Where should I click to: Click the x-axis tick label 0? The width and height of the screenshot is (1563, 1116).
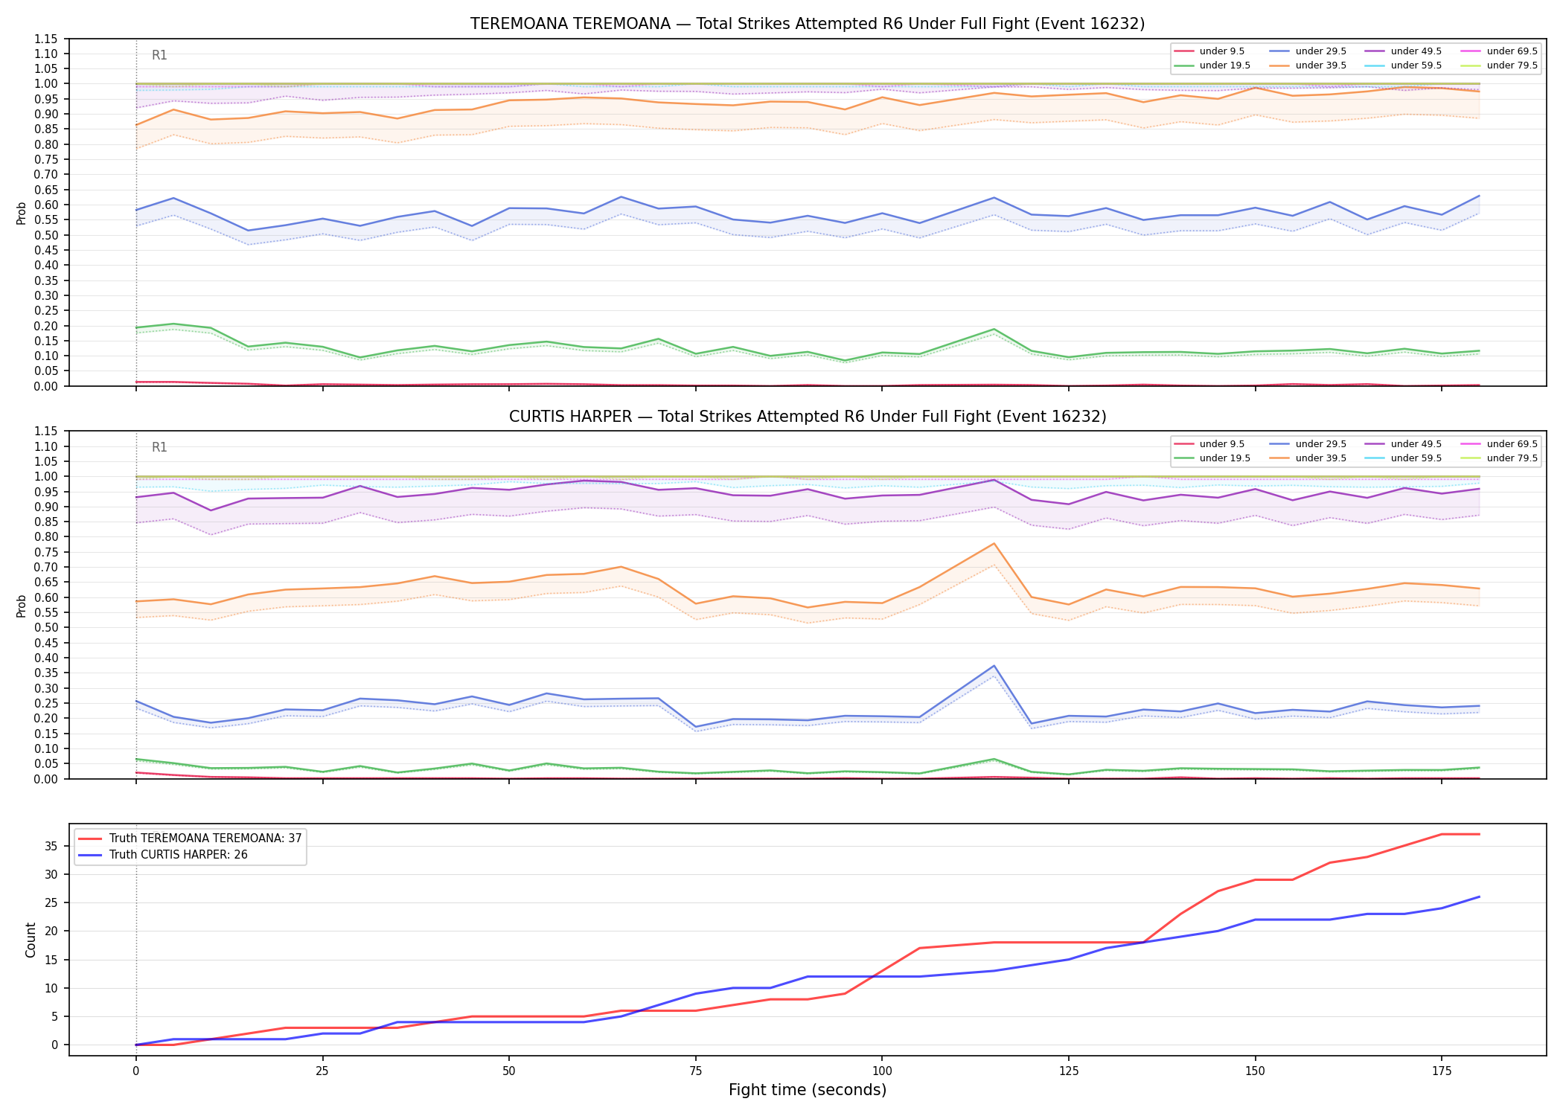coord(135,1071)
